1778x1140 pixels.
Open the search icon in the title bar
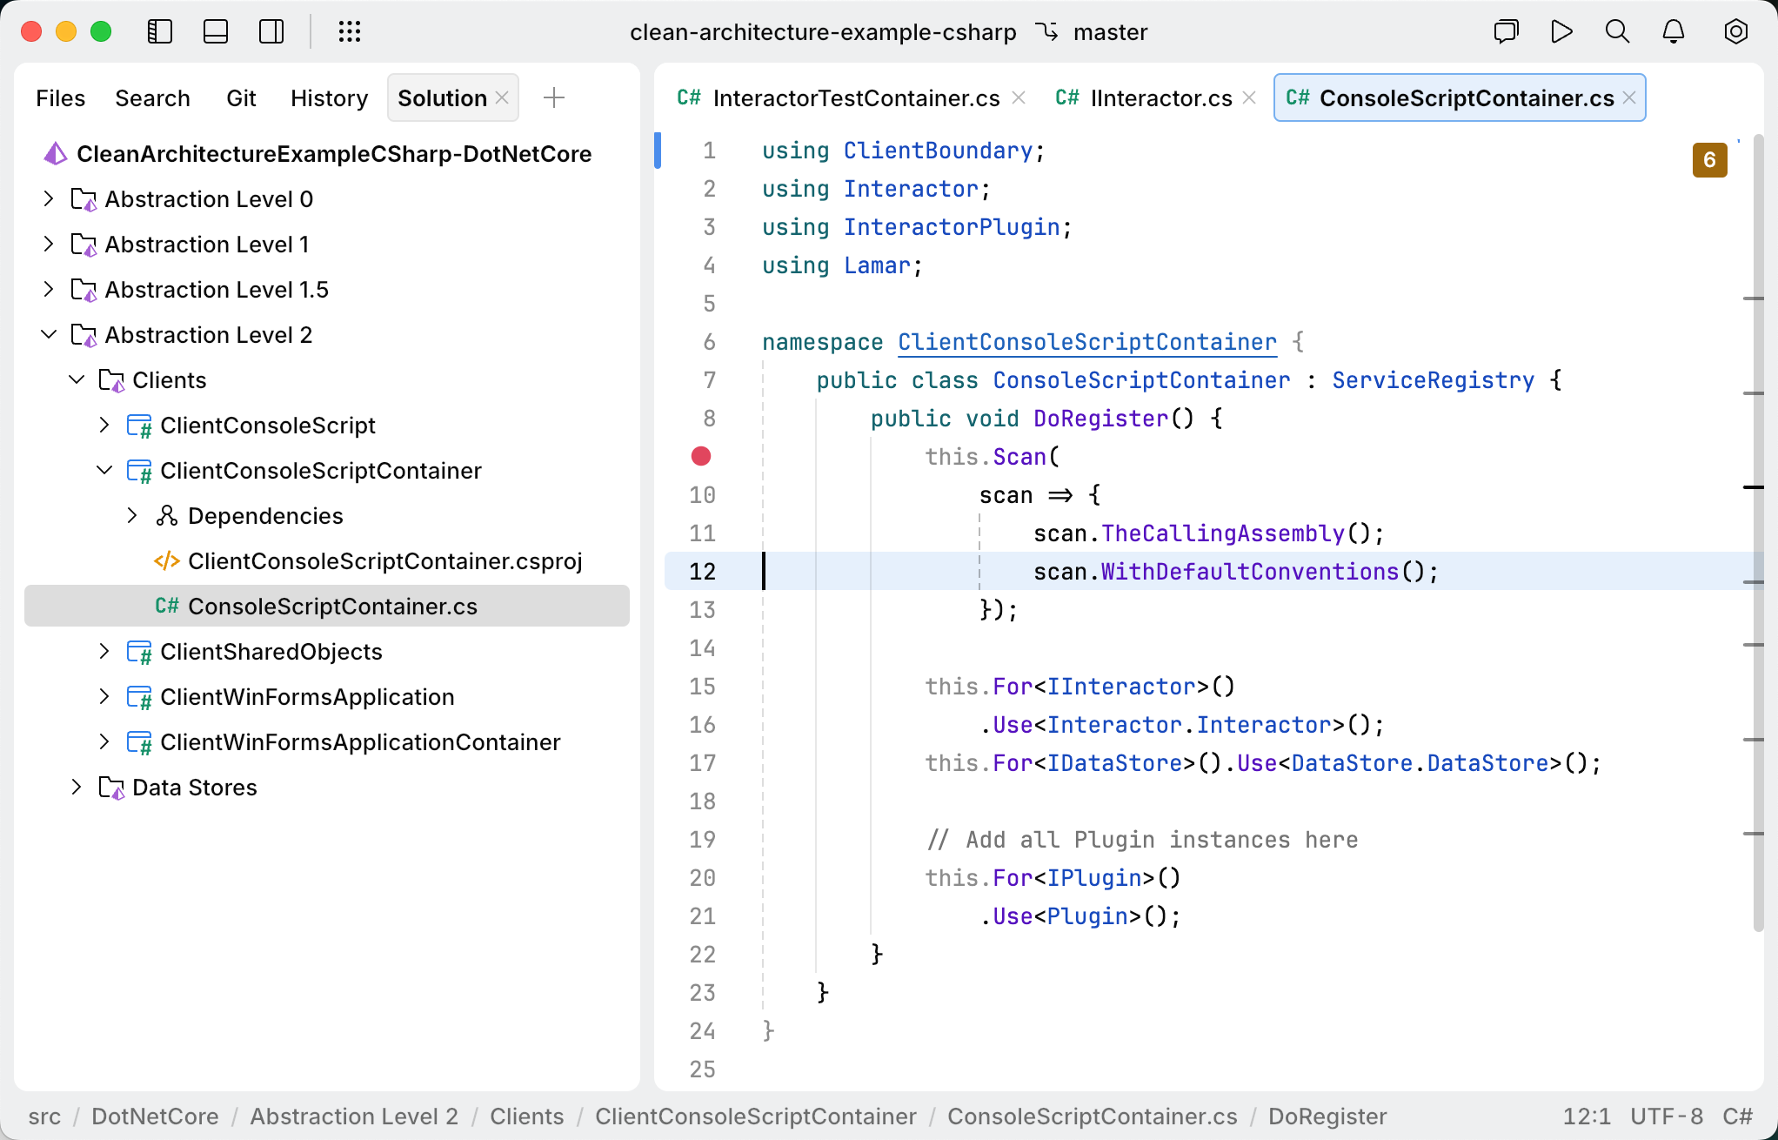click(x=1617, y=31)
